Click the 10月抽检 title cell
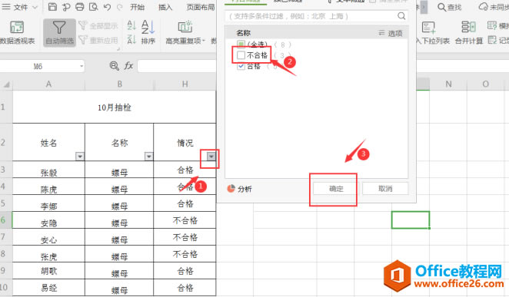The width and height of the screenshot is (509, 297). (115, 107)
